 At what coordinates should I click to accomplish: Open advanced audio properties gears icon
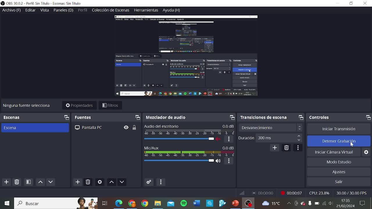click(149, 182)
